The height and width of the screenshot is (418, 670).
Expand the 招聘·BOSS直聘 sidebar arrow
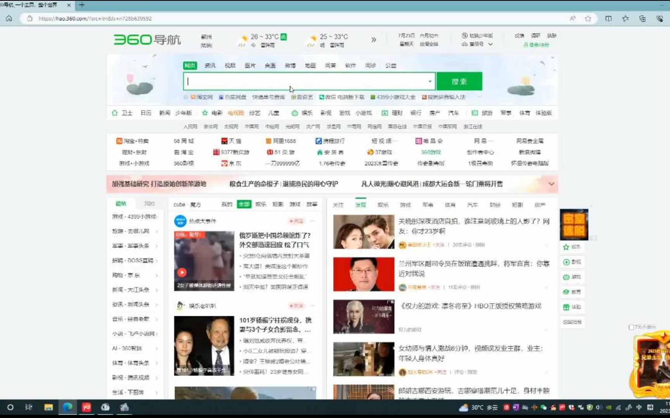157,261
